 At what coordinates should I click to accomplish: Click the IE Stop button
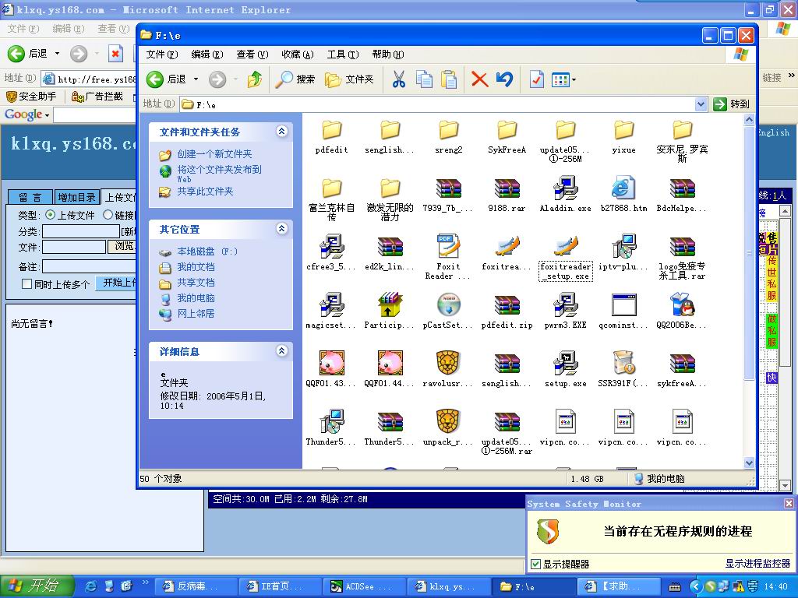tap(115, 53)
